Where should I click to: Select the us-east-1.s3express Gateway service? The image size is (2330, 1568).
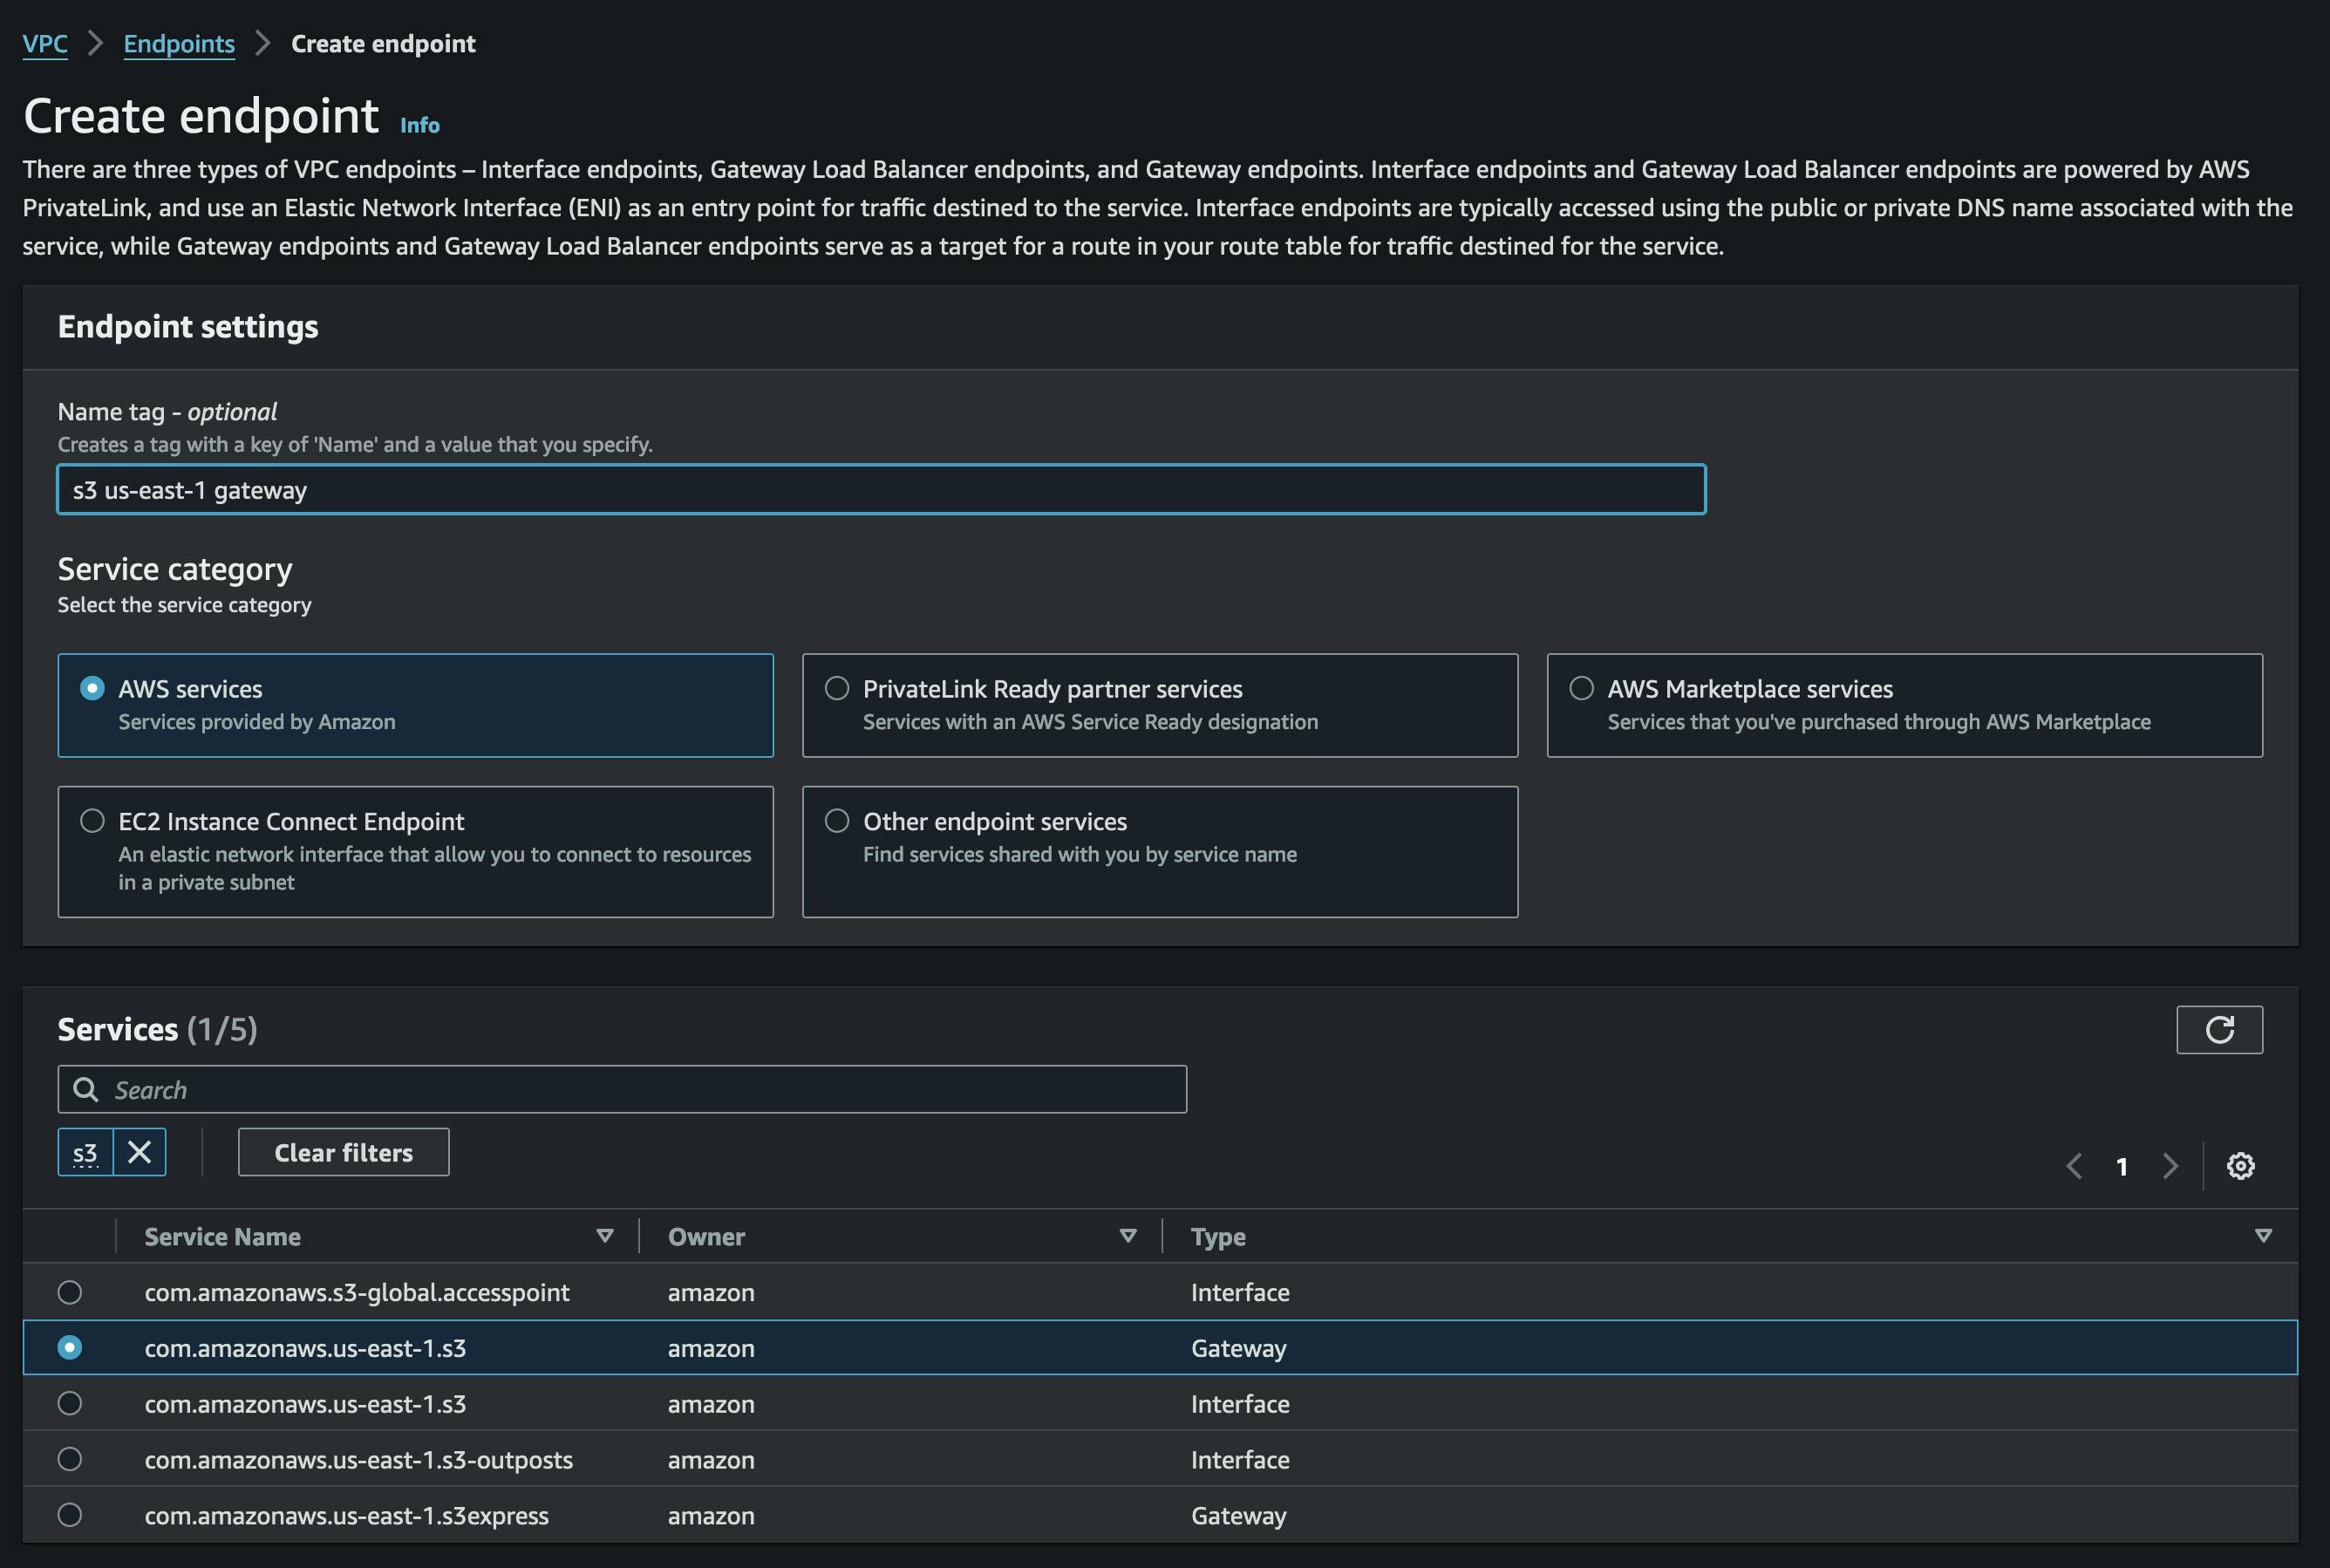coord(70,1515)
